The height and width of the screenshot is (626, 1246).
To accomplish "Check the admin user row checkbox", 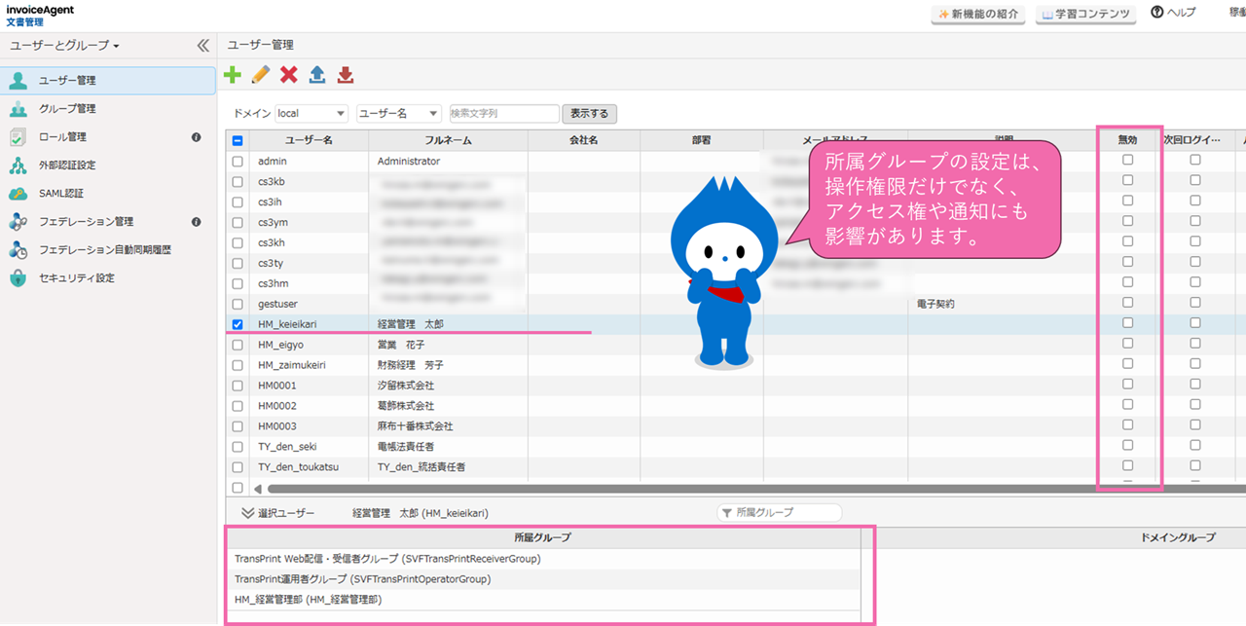I will pyautogui.click(x=238, y=162).
